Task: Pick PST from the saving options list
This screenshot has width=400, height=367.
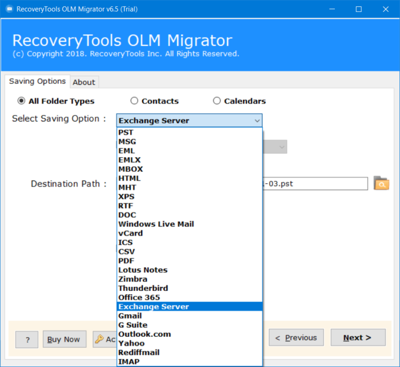Action: pyautogui.click(x=126, y=132)
